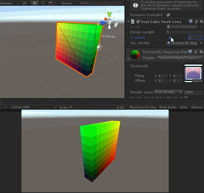Click Z Dimen numeric value field
Viewport: 204px width, 193px height.
[196, 38]
